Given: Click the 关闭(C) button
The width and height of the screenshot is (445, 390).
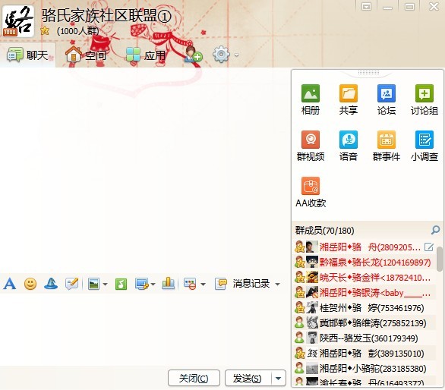Looking at the screenshot, I should pos(194,378).
